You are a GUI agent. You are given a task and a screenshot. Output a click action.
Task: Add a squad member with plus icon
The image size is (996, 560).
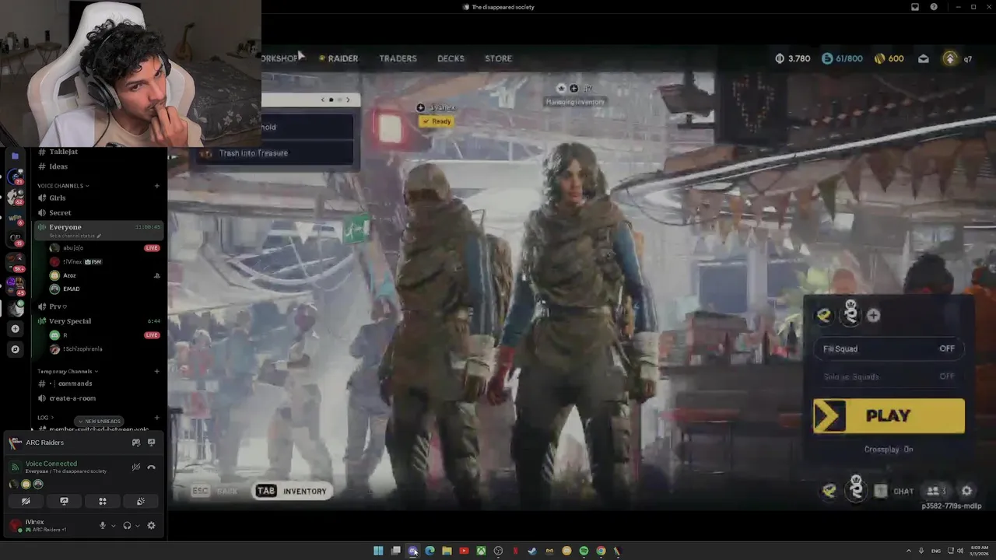[873, 315]
